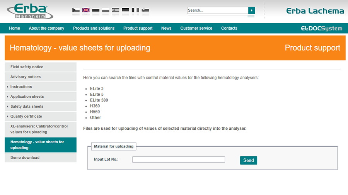Click the Material for uploading legend
The width and height of the screenshot is (348, 195).
click(x=114, y=146)
